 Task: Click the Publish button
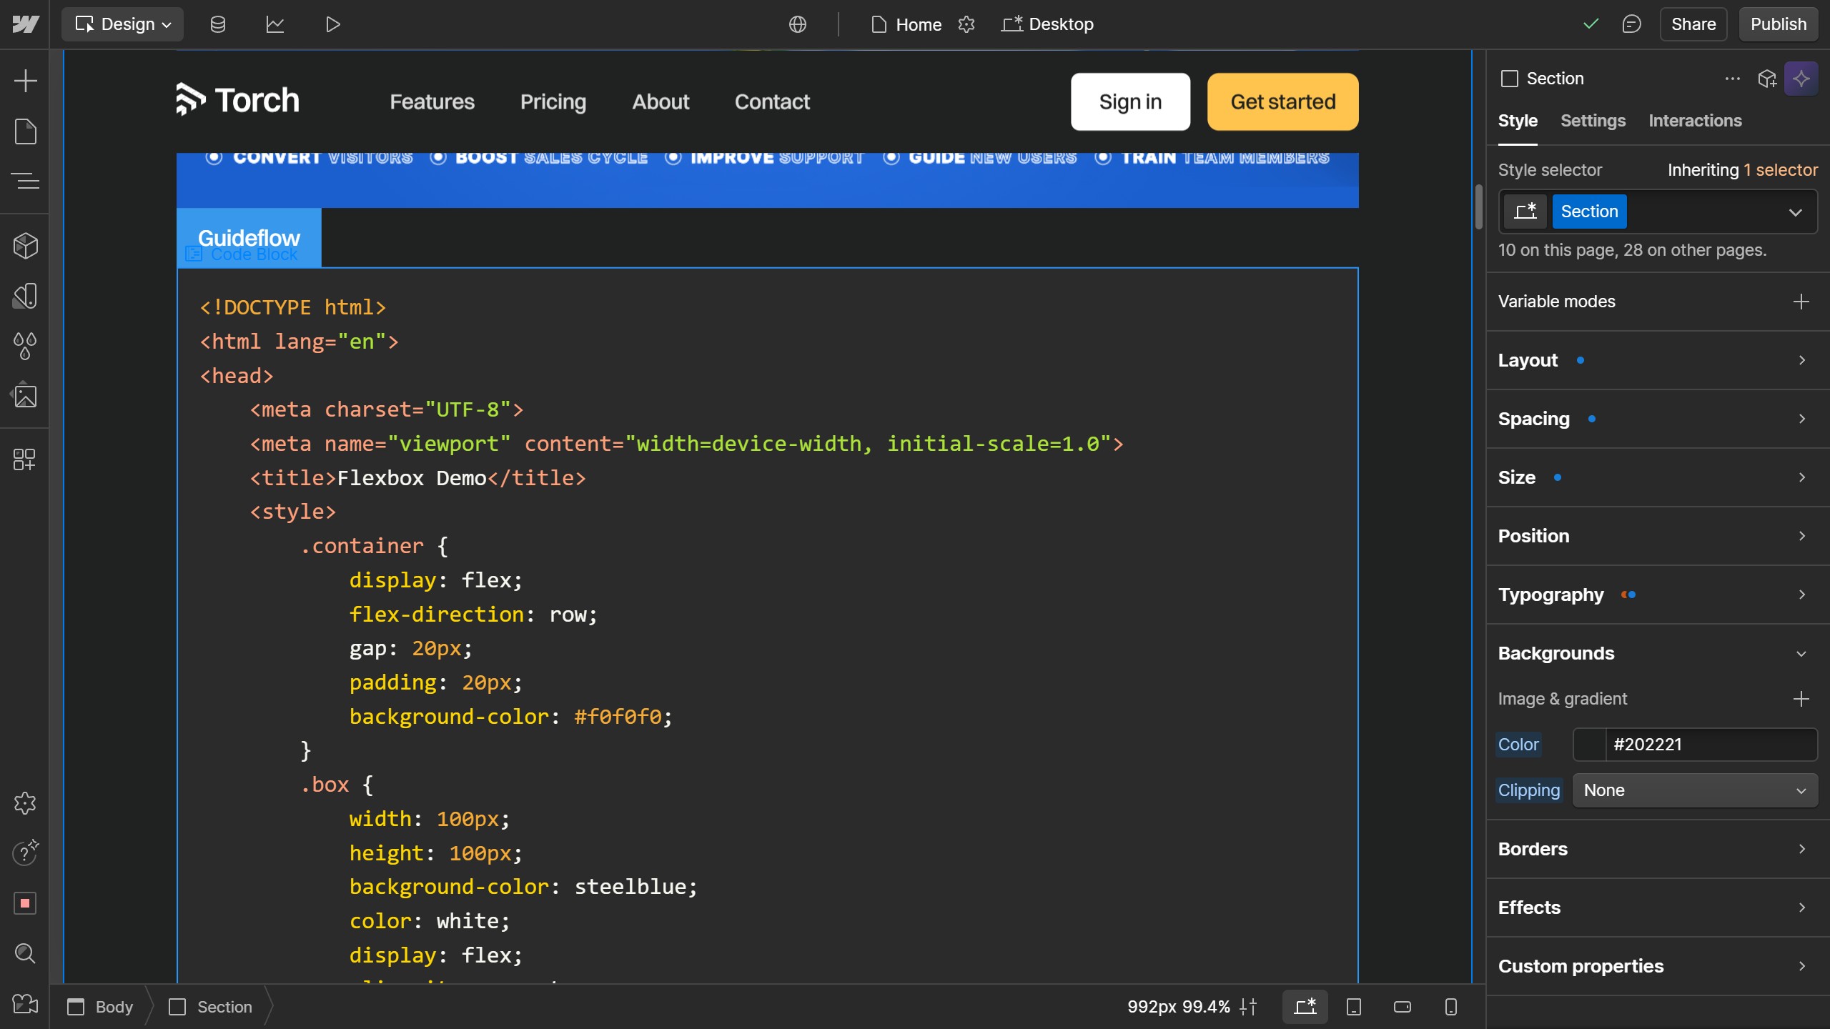pos(1778,24)
